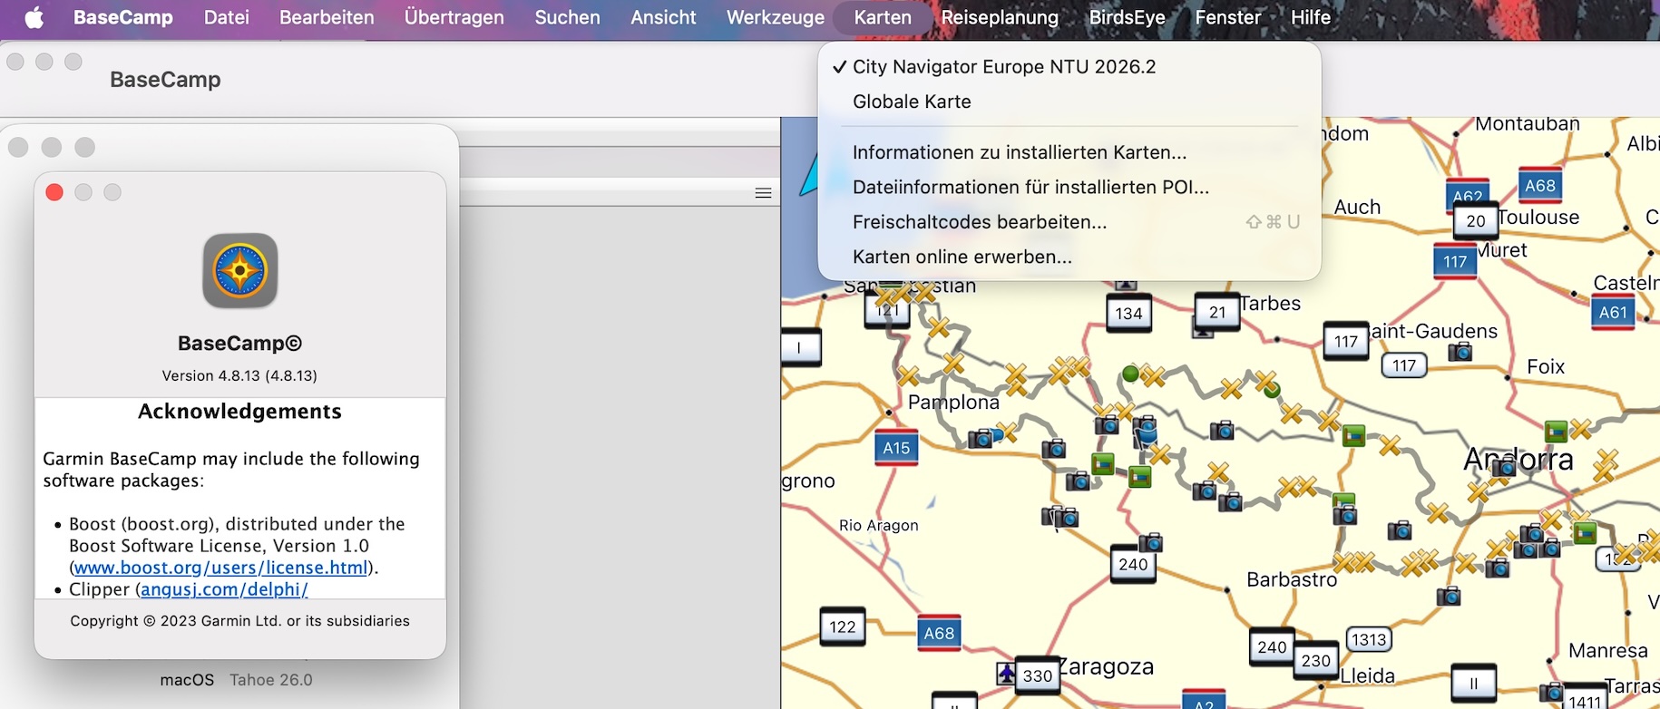
Task: Select the camera waypoint near Saint-Gaudens
Action: coord(1460,352)
